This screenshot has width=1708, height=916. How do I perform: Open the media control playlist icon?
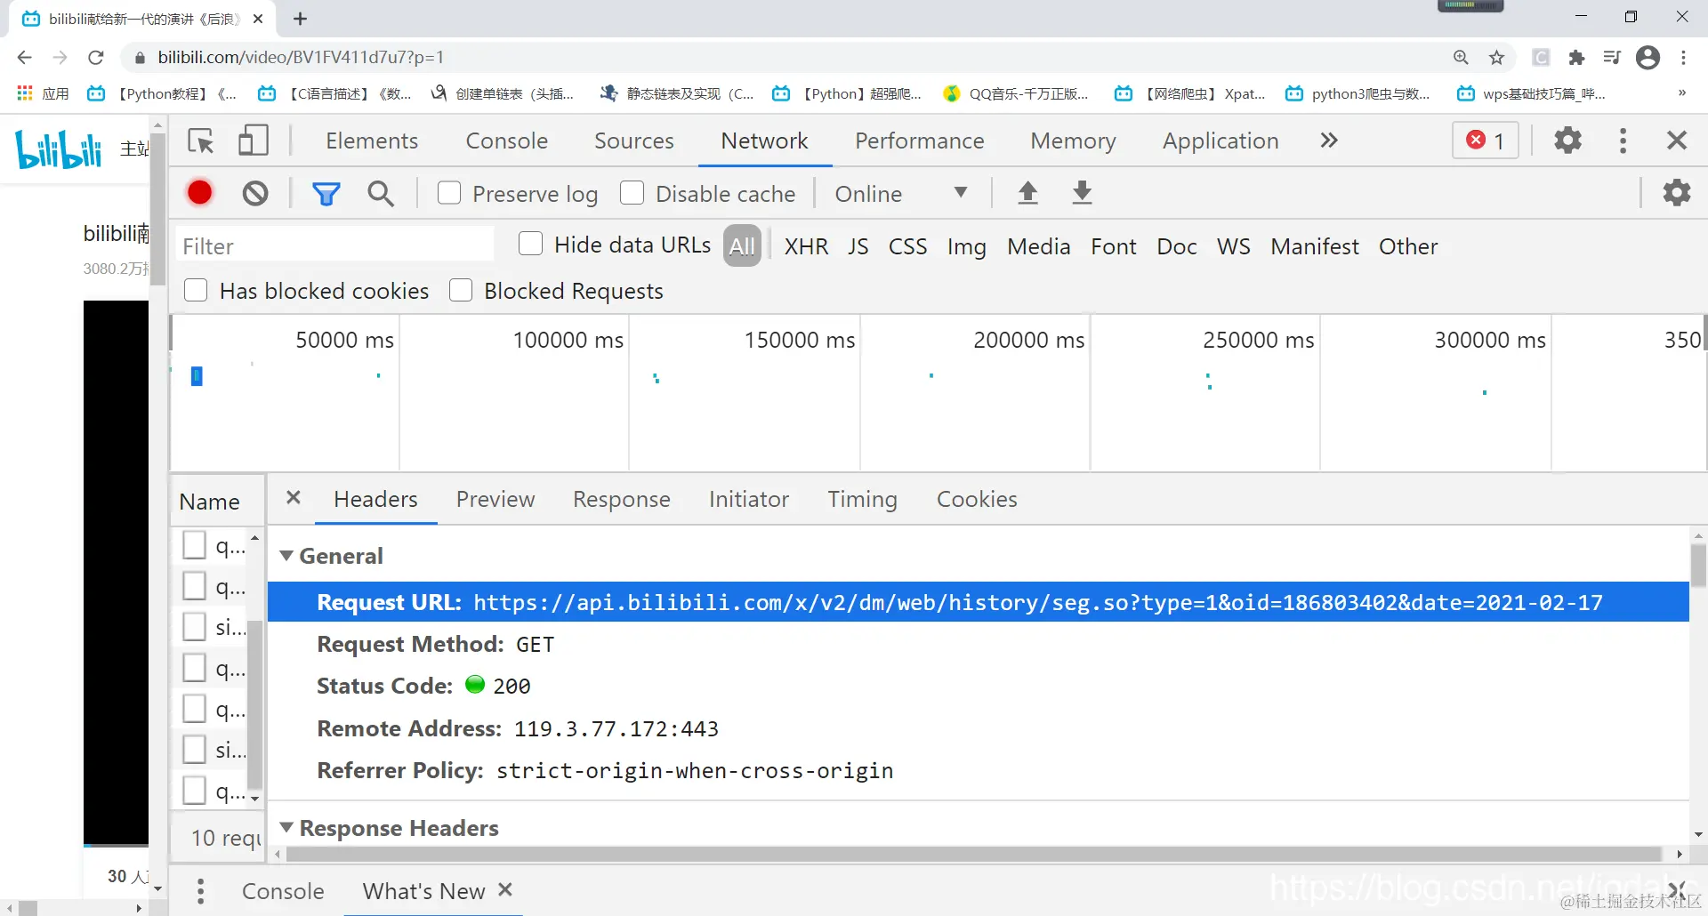[x=1612, y=58]
